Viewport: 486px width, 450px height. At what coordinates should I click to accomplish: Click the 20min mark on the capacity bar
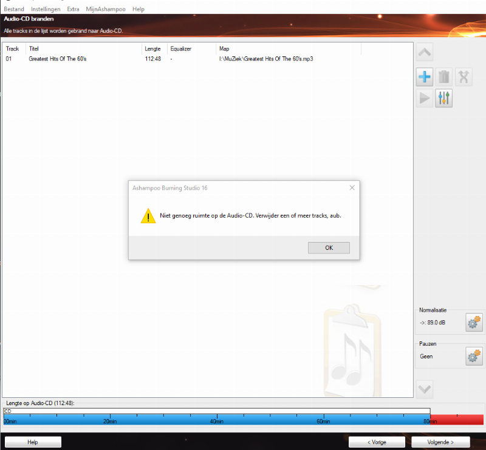point(110,421)
